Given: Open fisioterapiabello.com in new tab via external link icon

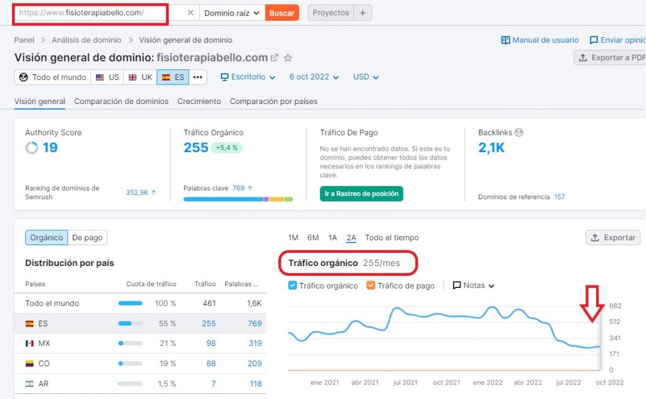Looking at the screenshot, I should pyautogui.click(x=274, y=57).
